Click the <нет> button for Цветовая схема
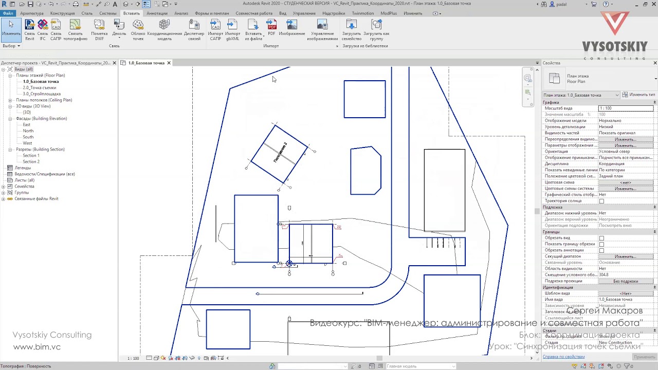 coord(626,182)
